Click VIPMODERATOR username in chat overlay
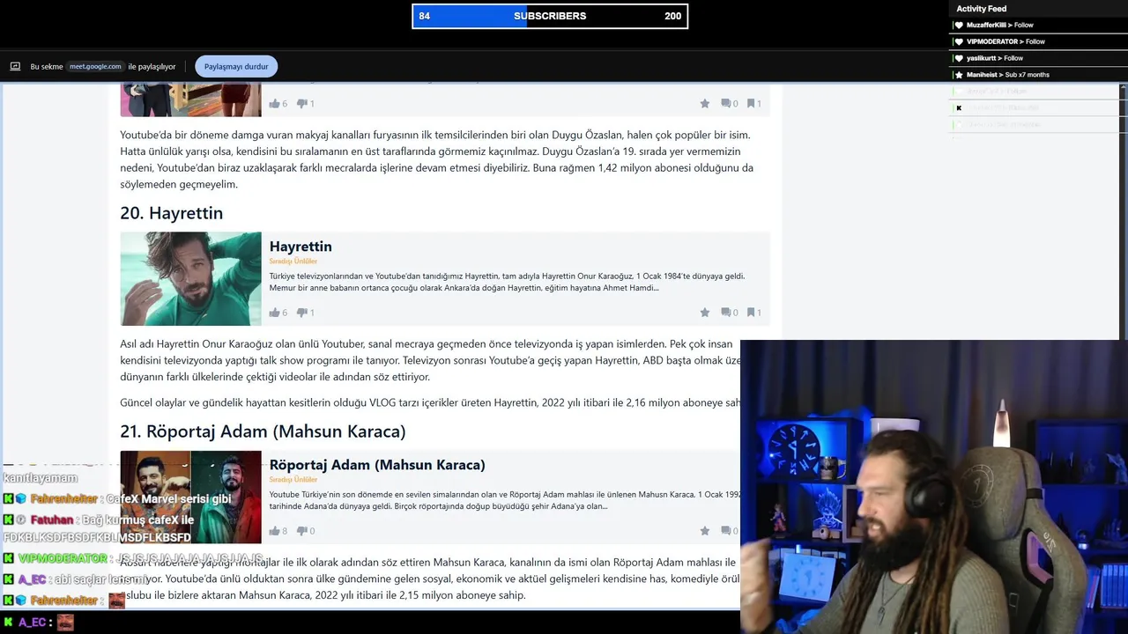Screen dimensions: 1128x634 coord(63,558)
